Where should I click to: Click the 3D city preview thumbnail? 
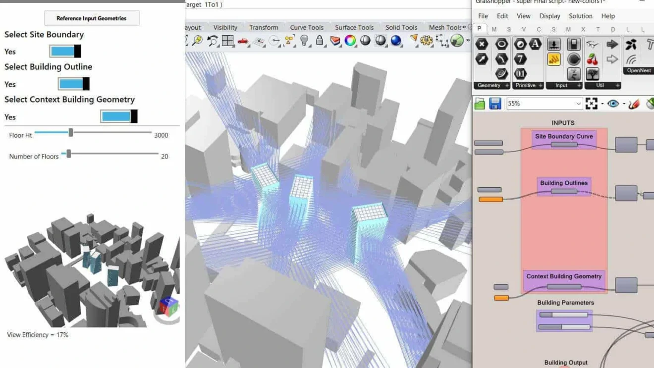92,270
